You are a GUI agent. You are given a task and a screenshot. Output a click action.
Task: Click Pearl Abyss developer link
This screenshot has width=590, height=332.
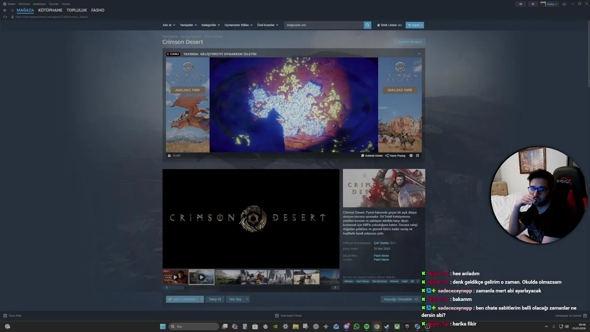(x=381, y=255)
